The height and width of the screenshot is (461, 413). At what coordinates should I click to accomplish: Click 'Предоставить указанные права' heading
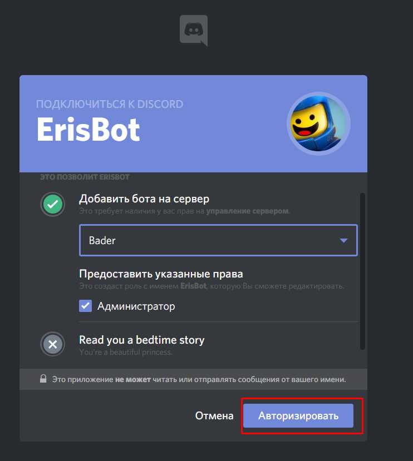(161, 274)
